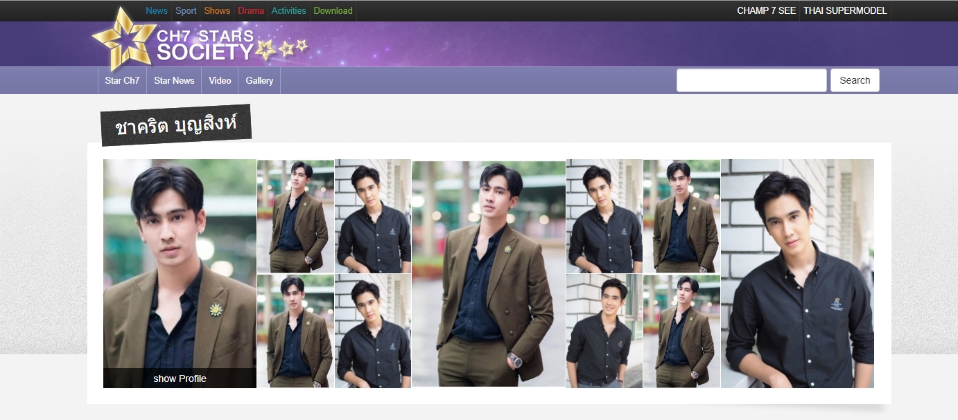
Task: Open the Star News menu item
Action: pos(174,80)
